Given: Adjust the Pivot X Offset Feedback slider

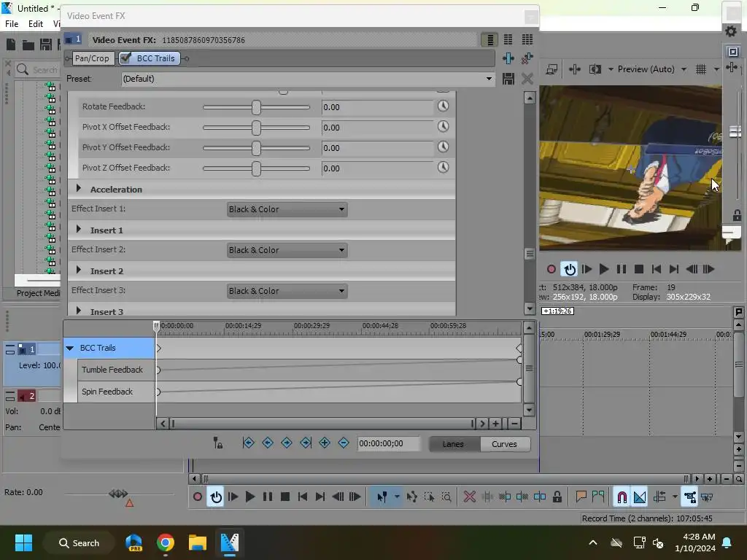Looking at the screenshot, I should (256, 128).
